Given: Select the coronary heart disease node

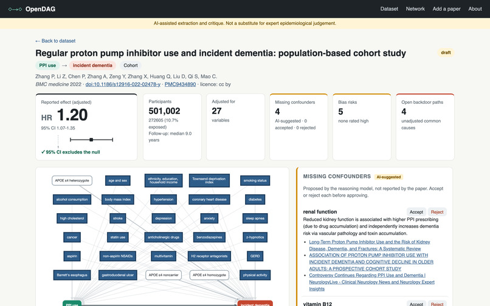Looking at the screenshot, I should click(x=209, y=200).
